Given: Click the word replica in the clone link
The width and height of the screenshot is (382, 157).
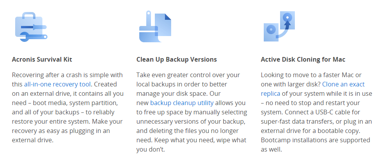Looking at the screenshot, I should [270, 94].
